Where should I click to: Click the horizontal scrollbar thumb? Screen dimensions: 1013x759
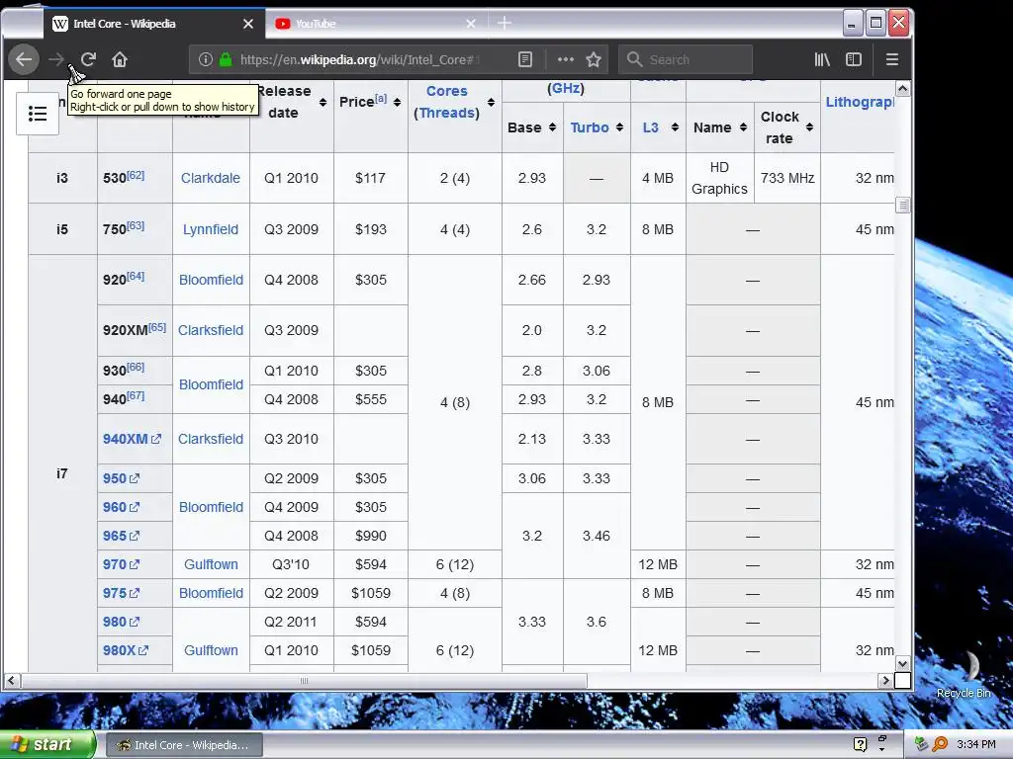[304, 680]
